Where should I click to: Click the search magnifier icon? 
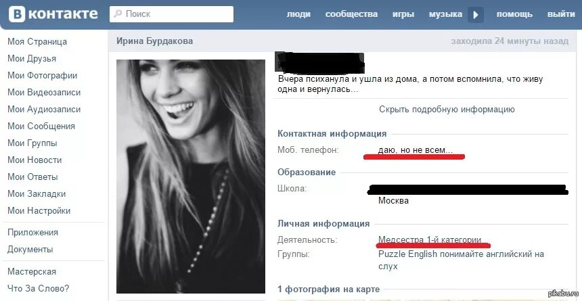pos(118,14)
